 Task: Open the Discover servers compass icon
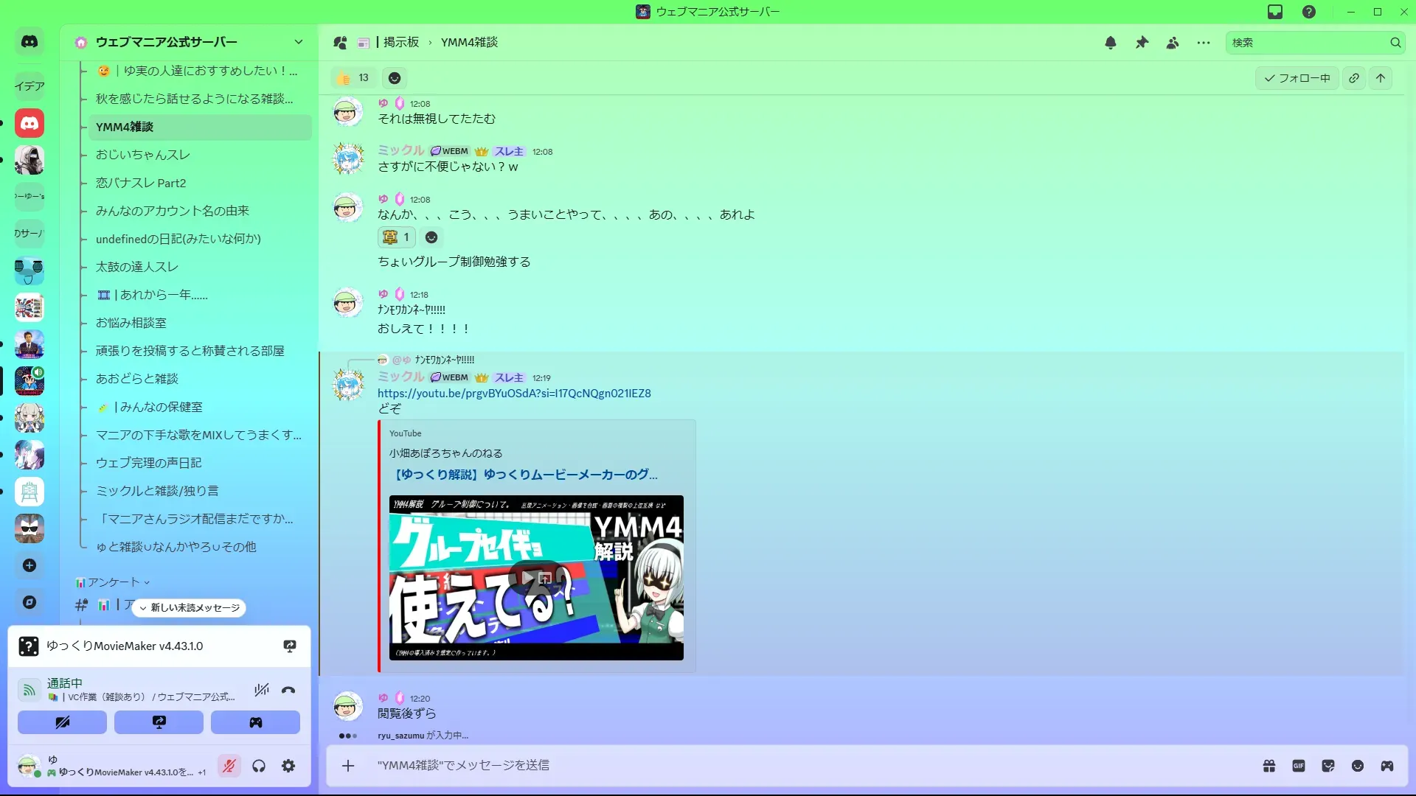tap(29, 602)
